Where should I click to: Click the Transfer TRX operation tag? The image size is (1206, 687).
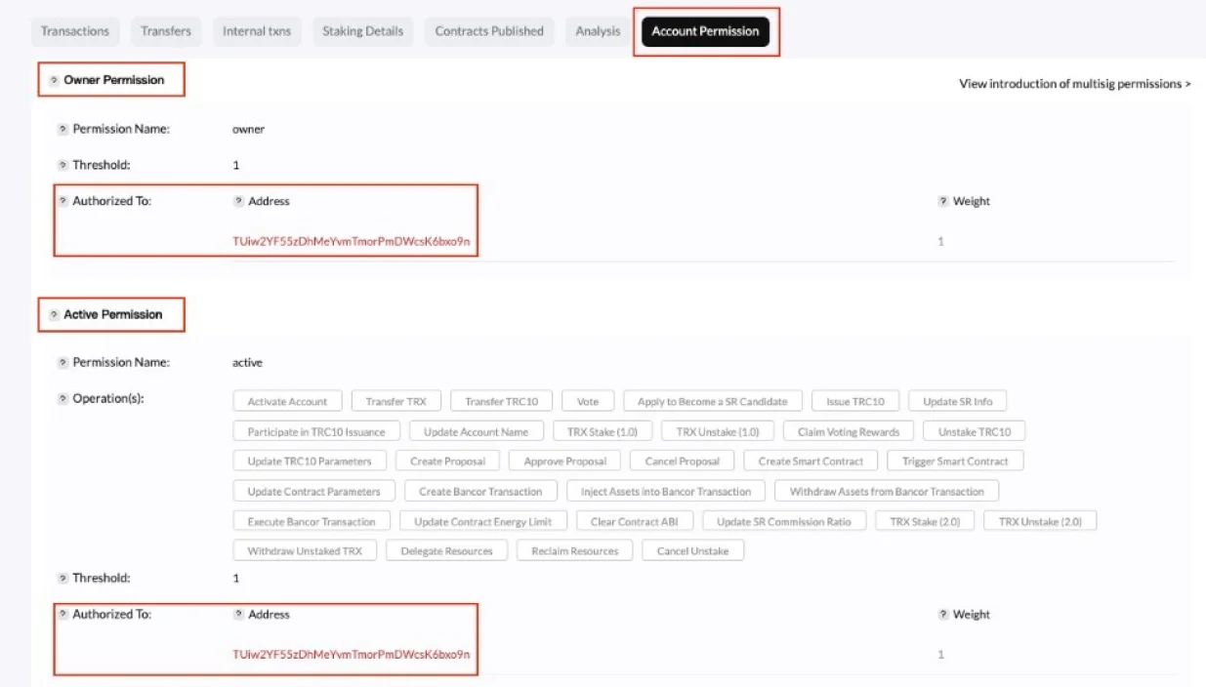point(395,402)
